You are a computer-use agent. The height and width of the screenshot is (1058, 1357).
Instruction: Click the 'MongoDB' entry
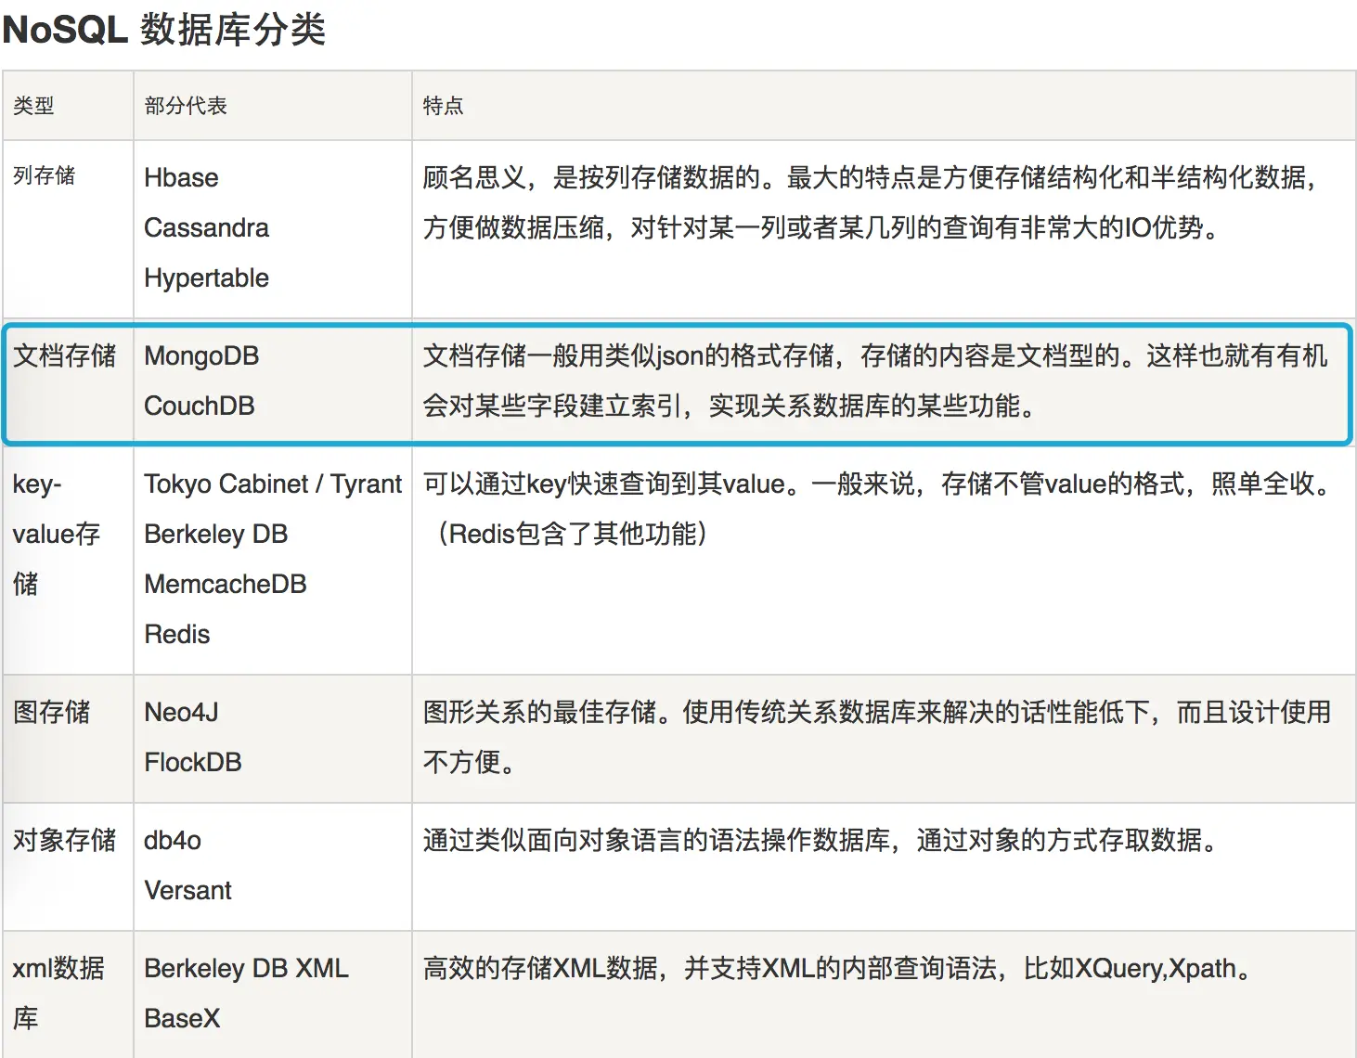201,355
